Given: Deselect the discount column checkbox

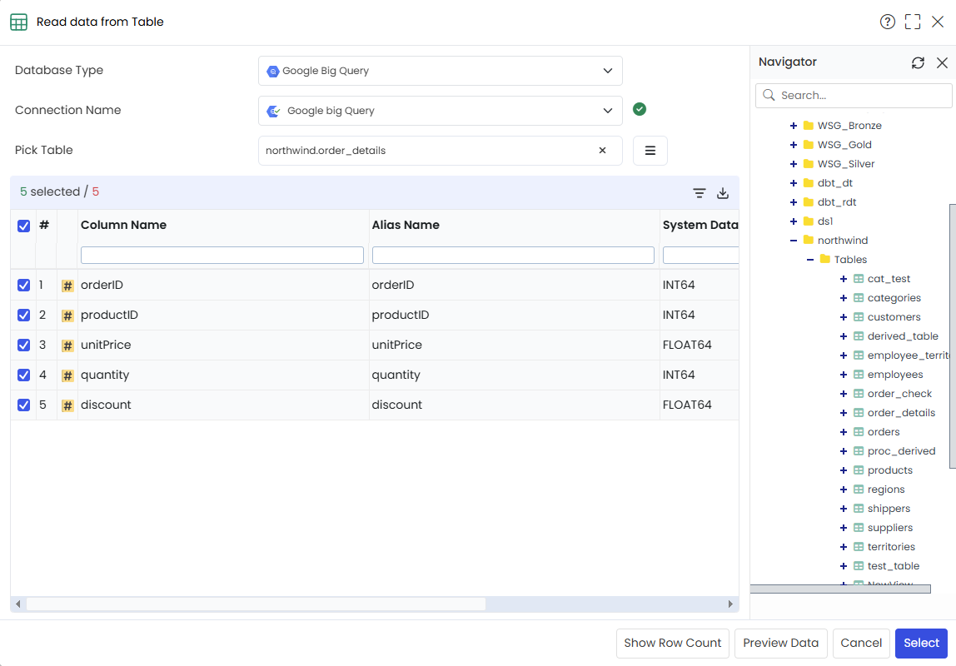Looking at the screenshot, I should (x=24, y=405).
